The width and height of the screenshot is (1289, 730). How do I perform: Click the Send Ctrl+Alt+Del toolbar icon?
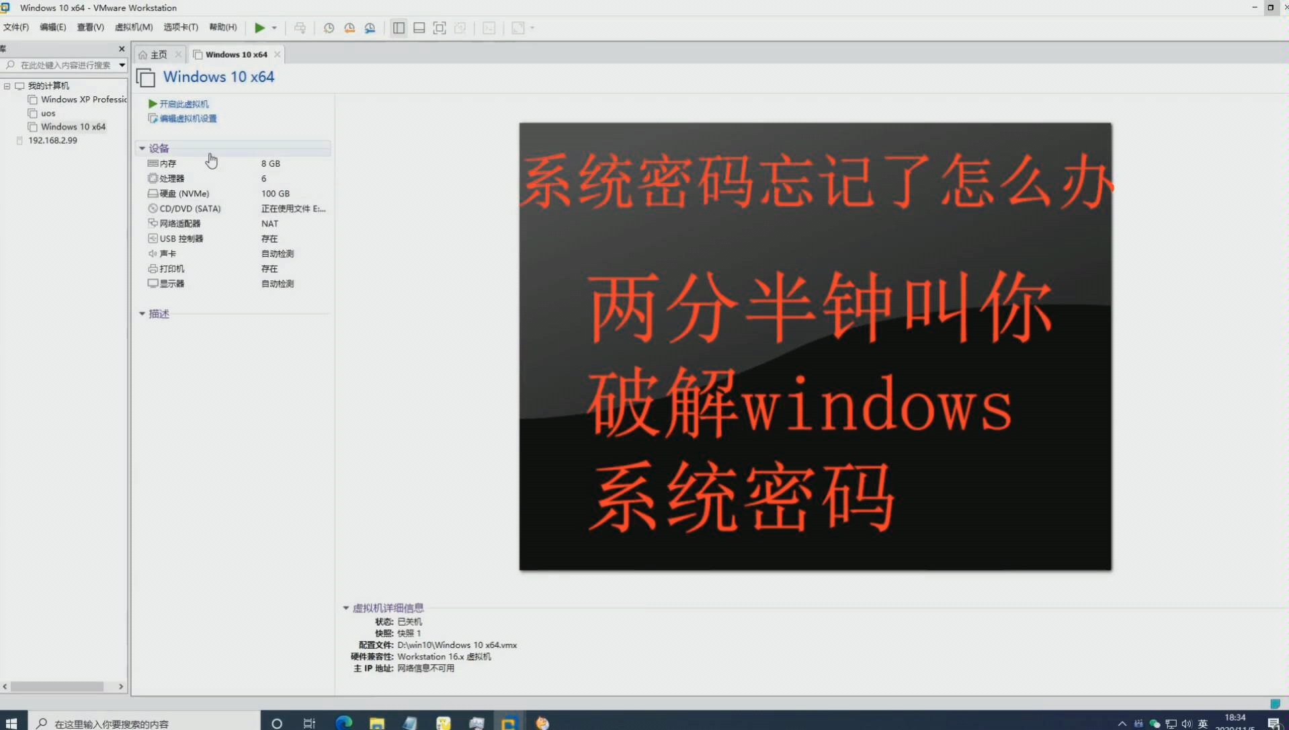tap(300, 28)
